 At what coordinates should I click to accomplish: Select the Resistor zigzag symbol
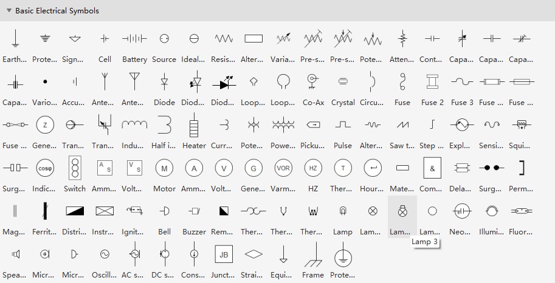(x=224, y=38)
